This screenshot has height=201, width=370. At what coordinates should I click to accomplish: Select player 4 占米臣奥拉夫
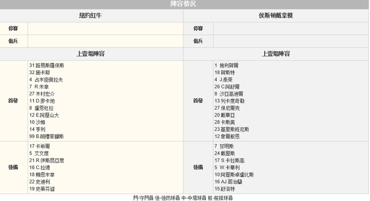(x=46, y=80)
